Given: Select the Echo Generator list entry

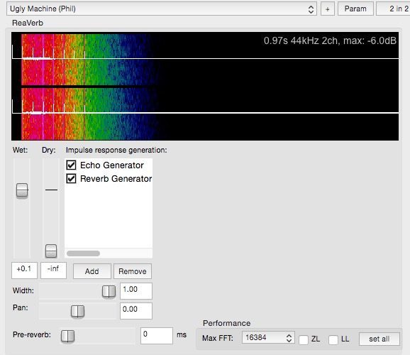Looking at the screenshot, I should click(x=112, y=165).
